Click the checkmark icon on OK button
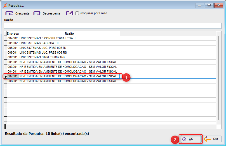 pos(184,139)
